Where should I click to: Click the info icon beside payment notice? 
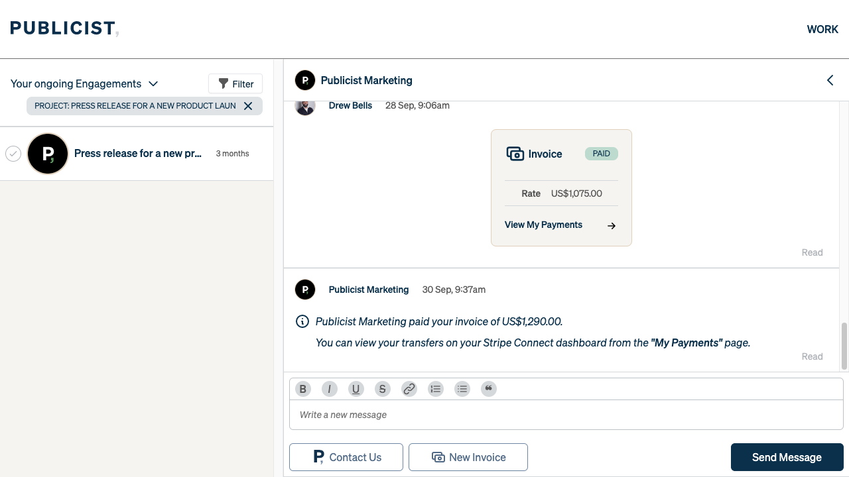pyautogui.click(x=302, y=321)
